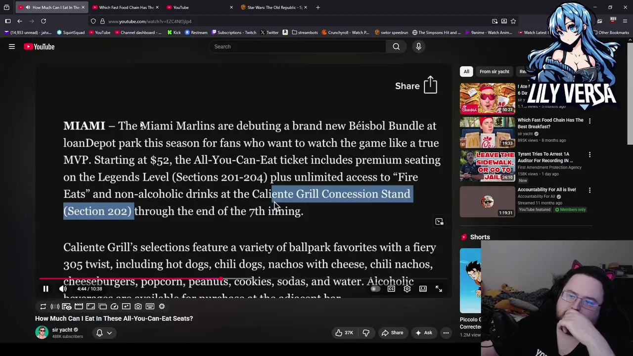Image resolution: width=633 pixels, height=356 pixels.
Task: Click the playback speed gauge icon
Action: click(114, 307)
